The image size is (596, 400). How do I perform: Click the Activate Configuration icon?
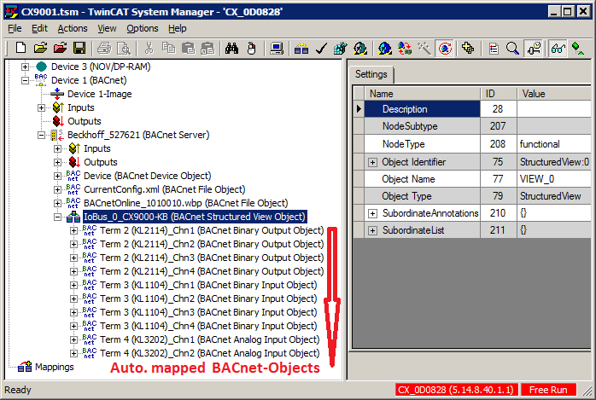click(x=341, y=49)
